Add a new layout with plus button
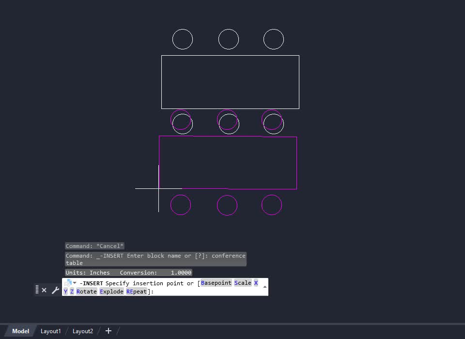 coord(108,331)
